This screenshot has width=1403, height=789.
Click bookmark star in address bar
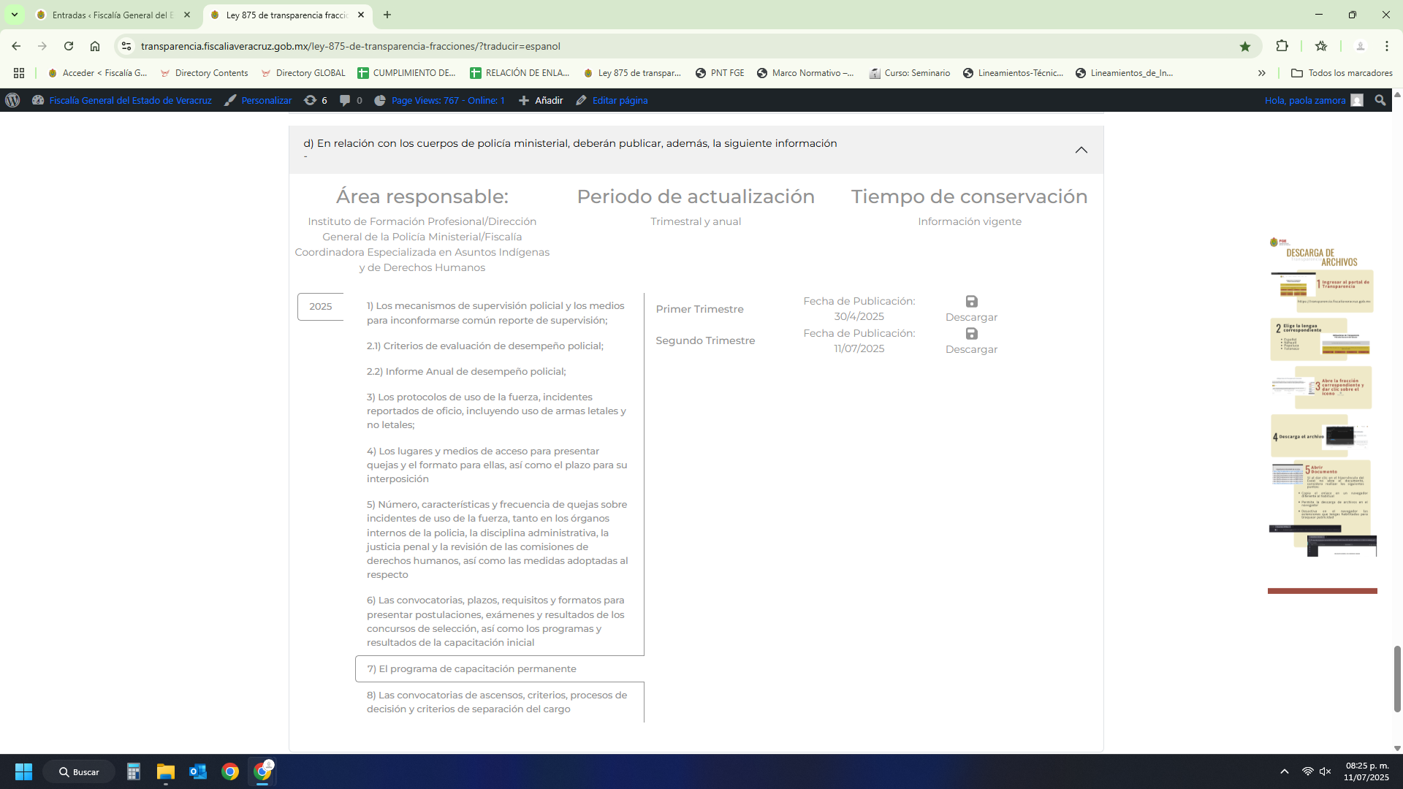click(1244, 46)
